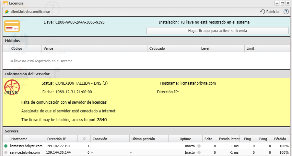This screenshot has height=156, width=292.
Task: Click the favicon beside client.brbyte.com/license
Action: 6,12
